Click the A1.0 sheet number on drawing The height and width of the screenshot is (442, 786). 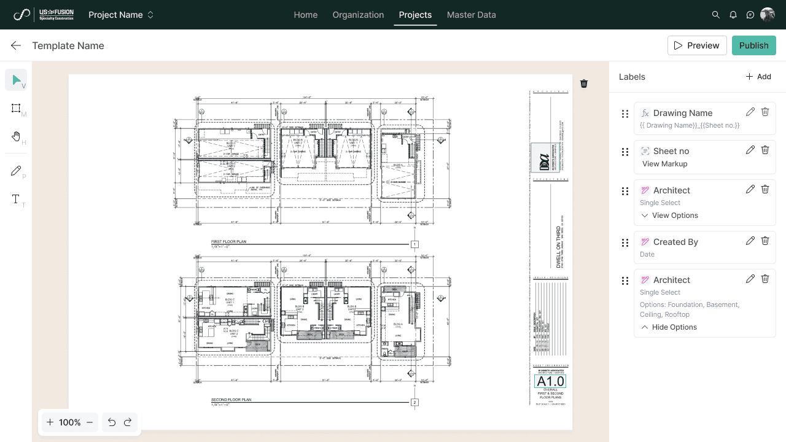[x=550, y=381]
